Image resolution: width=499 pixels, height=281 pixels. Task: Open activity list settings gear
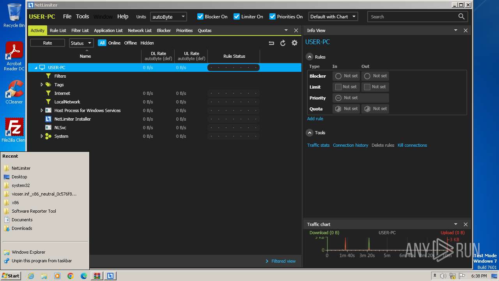pyautogui.click(x=294, y=43)
